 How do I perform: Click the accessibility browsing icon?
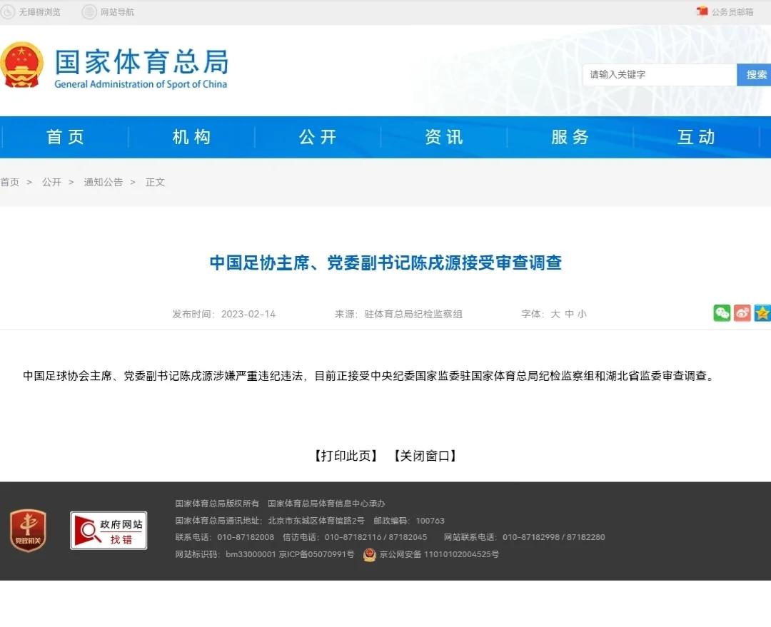point(7,12)
